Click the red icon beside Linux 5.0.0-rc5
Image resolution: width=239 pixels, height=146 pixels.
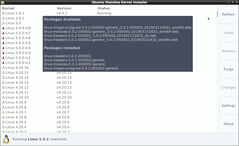click(3, 43)
